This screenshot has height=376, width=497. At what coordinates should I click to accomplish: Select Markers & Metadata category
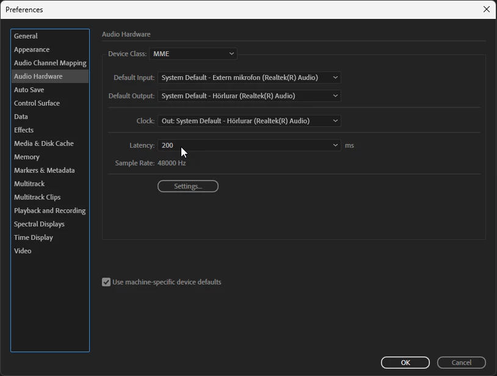pos(50,170)
